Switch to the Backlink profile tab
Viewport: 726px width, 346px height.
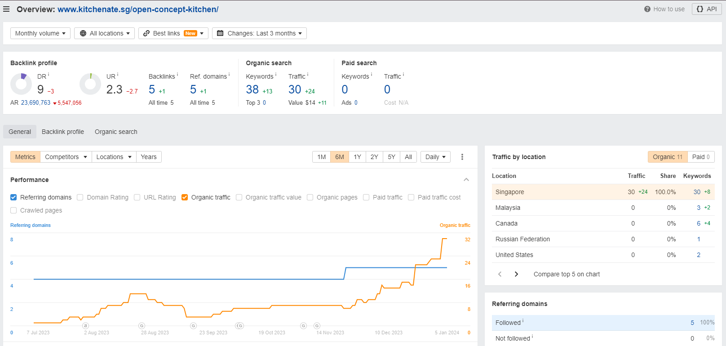pos(63,132)
